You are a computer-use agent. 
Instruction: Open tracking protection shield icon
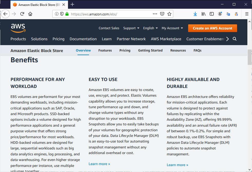pyautogui.click(x=62, y=14)
